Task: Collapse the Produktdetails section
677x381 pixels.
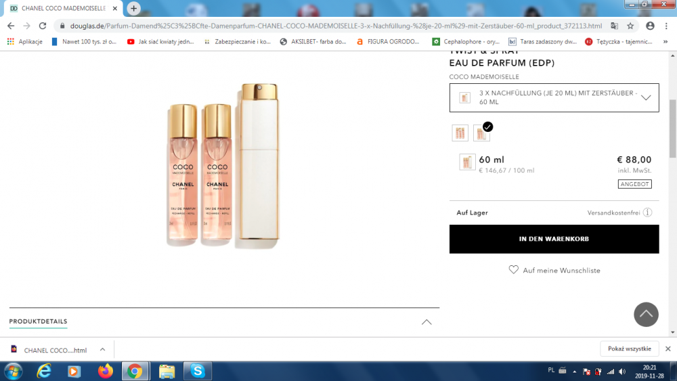Action: pyautogui.click(x=427, y=322)
